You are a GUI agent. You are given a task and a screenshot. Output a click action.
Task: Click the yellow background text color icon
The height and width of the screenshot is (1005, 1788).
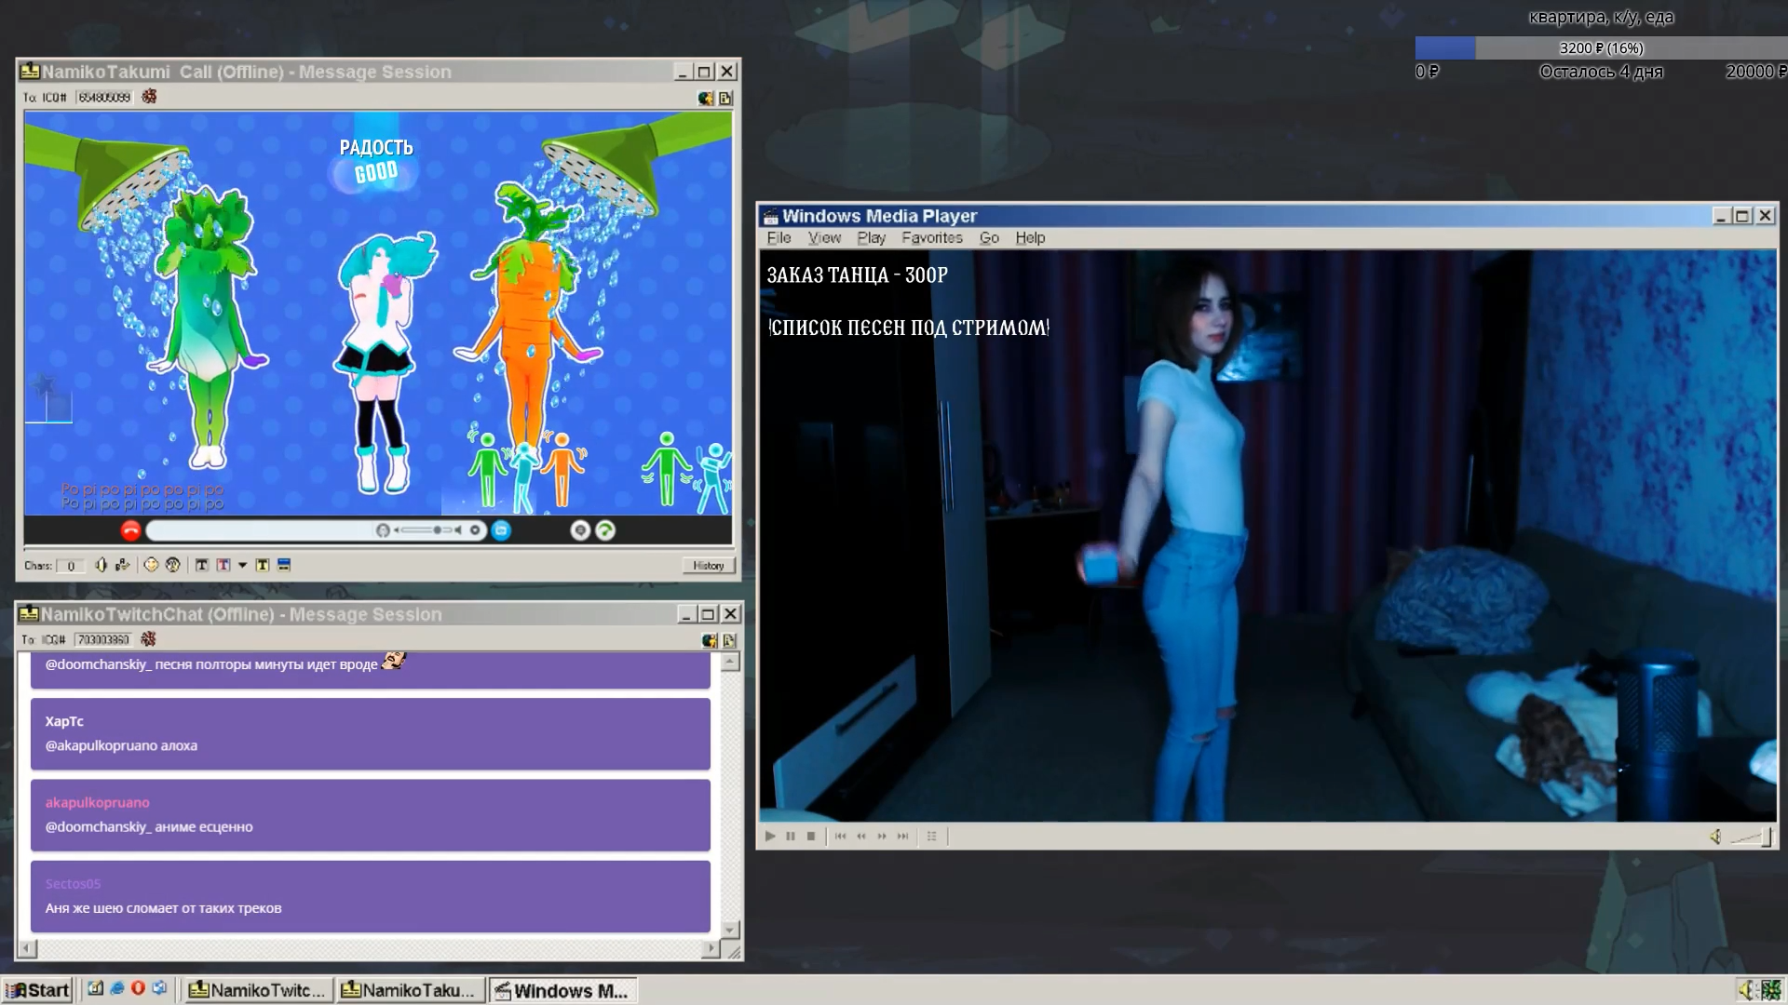tap(263, 565)
